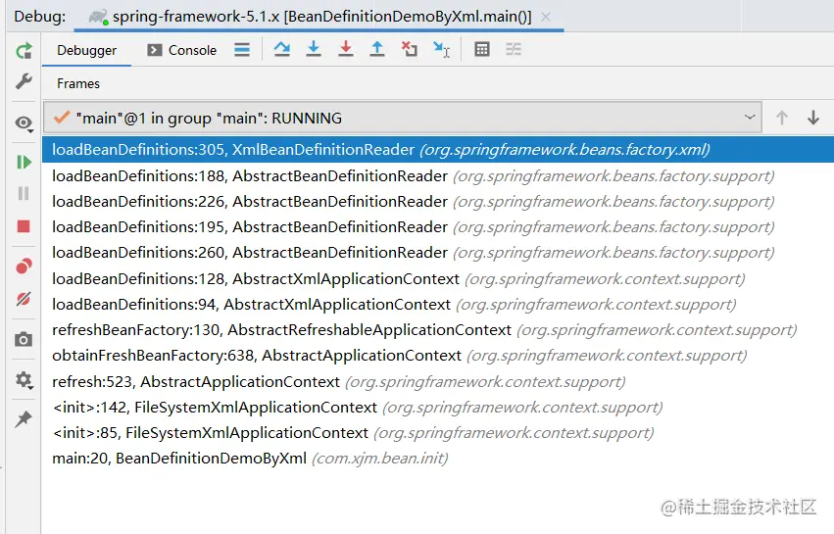The width and height of the screenshot is (834, 534).
Task: Get thread dump with camera icon
Action: [x=24, y=339]
